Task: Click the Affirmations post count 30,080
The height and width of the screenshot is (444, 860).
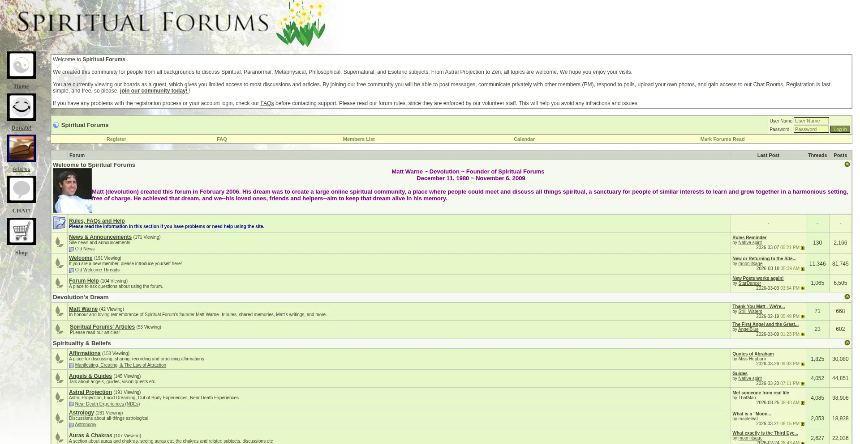Action: pos(840,359)
